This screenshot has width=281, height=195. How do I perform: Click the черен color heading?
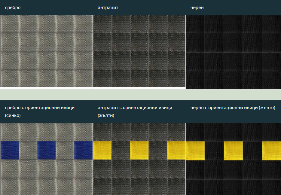197,8
